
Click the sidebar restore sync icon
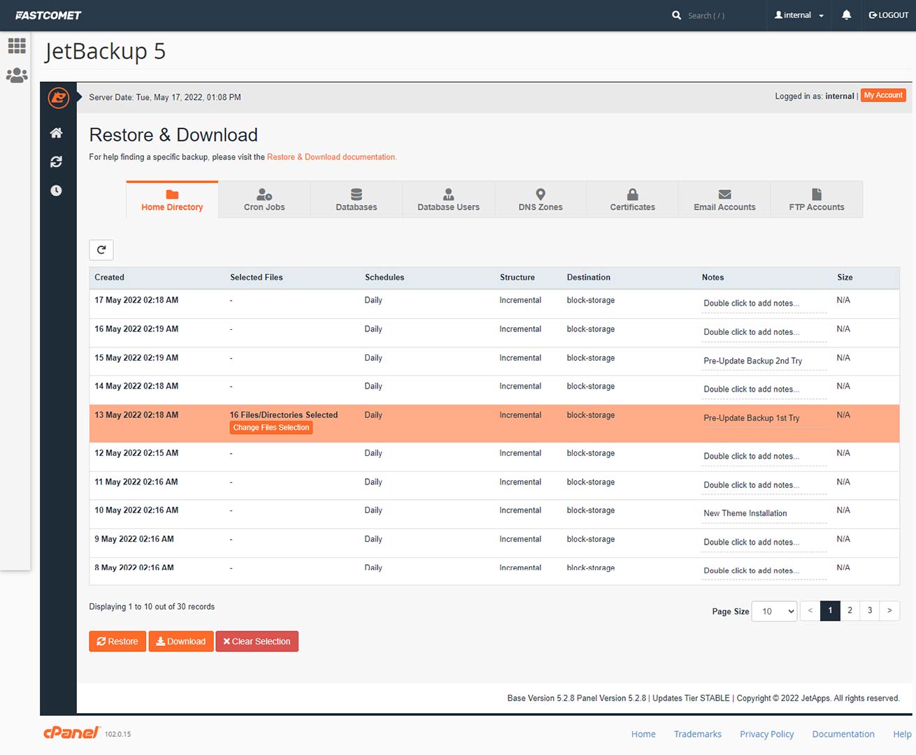click(x=57, y=161)
